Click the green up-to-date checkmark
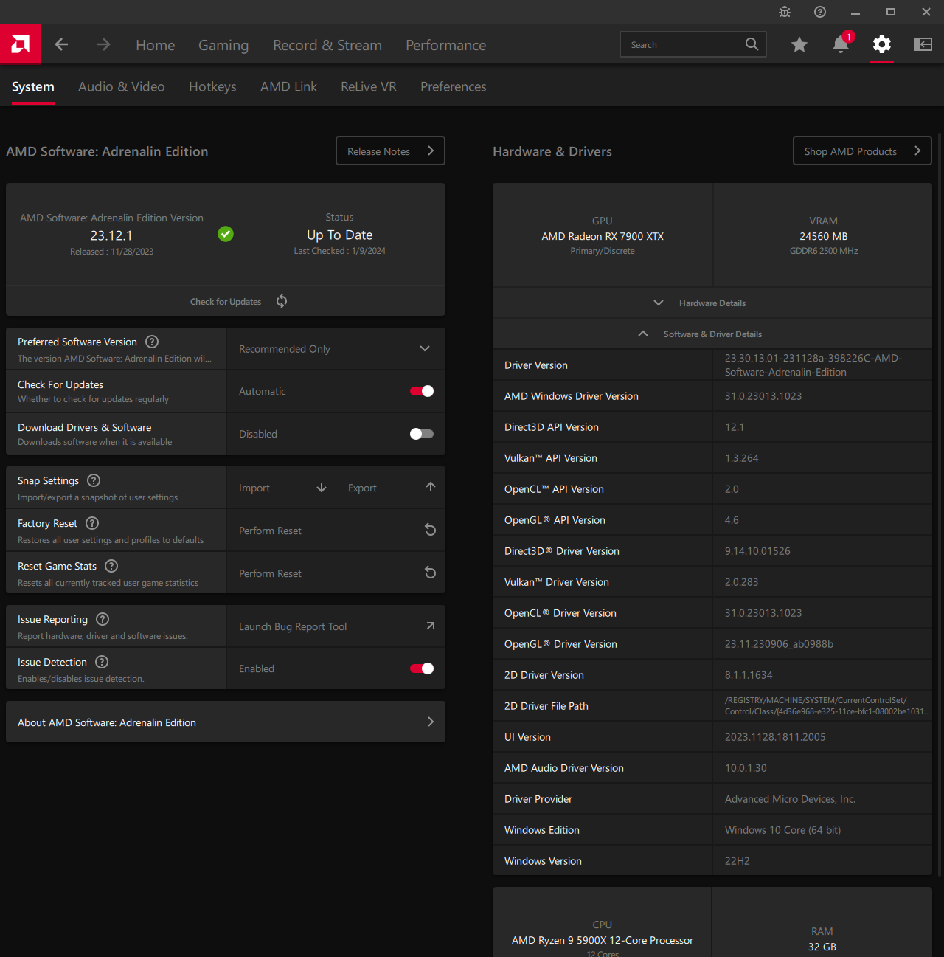Viewport: 944px width, 957px height. [x=226, y=234]
